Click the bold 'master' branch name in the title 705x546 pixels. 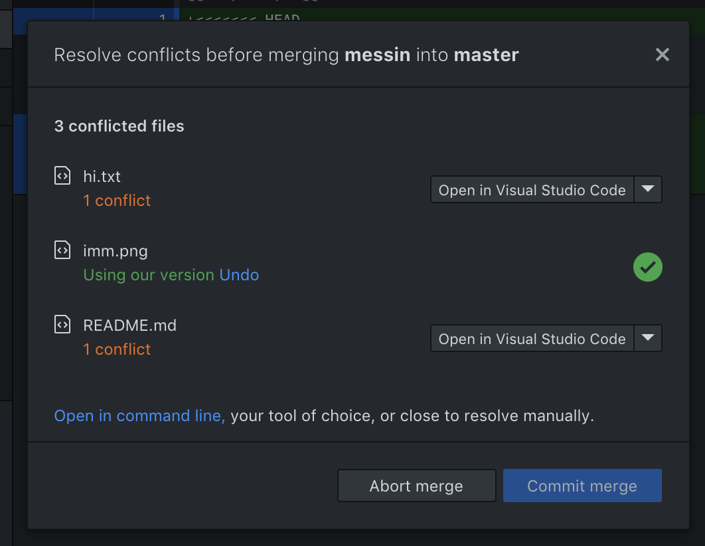pos(486,54)
